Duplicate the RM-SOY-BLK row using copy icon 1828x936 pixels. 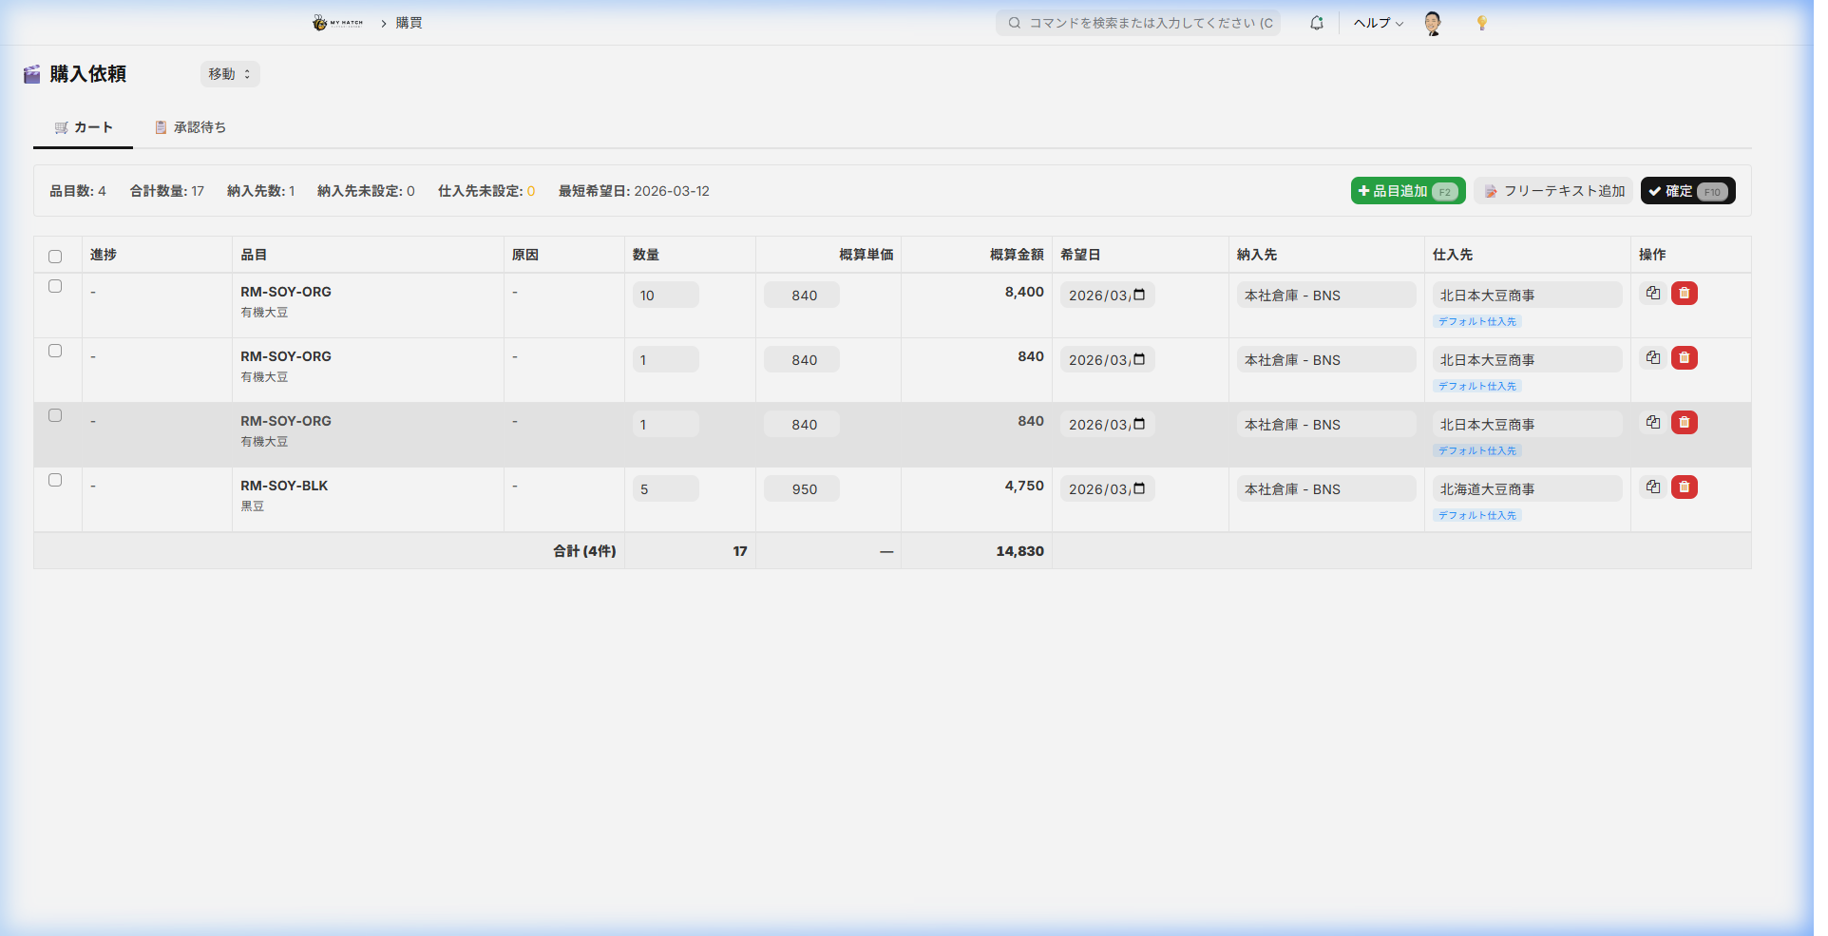tap(1653, 487)
